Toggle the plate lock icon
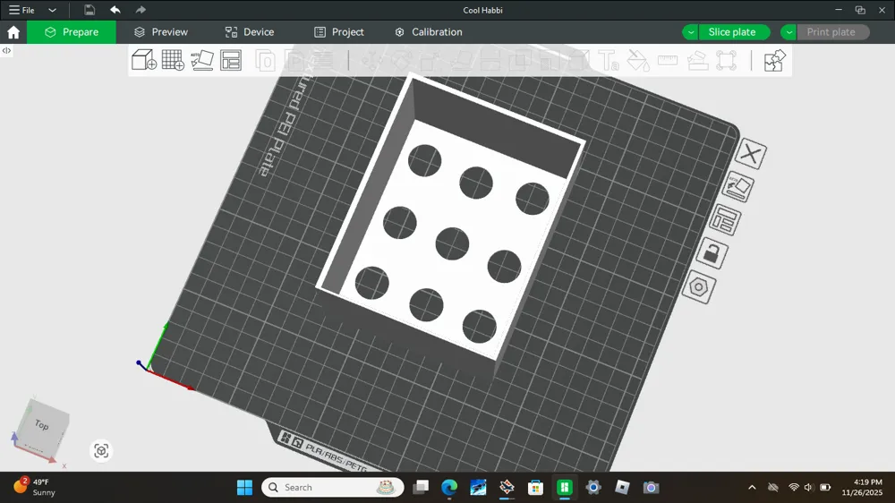Screen dimensions: 895x503 [x=712, y=253]
